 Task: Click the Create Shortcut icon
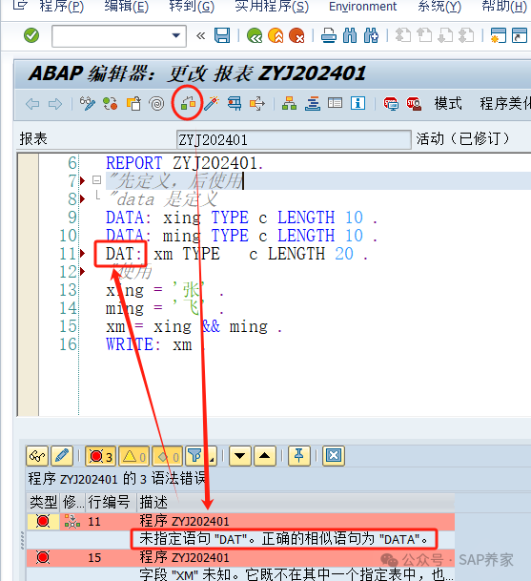(x=520, y=36)
